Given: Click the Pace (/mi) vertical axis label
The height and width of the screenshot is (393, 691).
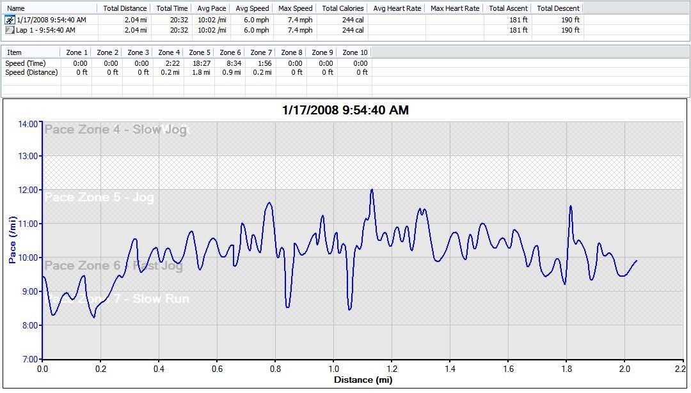Looking at the screenshot, I should (12, 240).
